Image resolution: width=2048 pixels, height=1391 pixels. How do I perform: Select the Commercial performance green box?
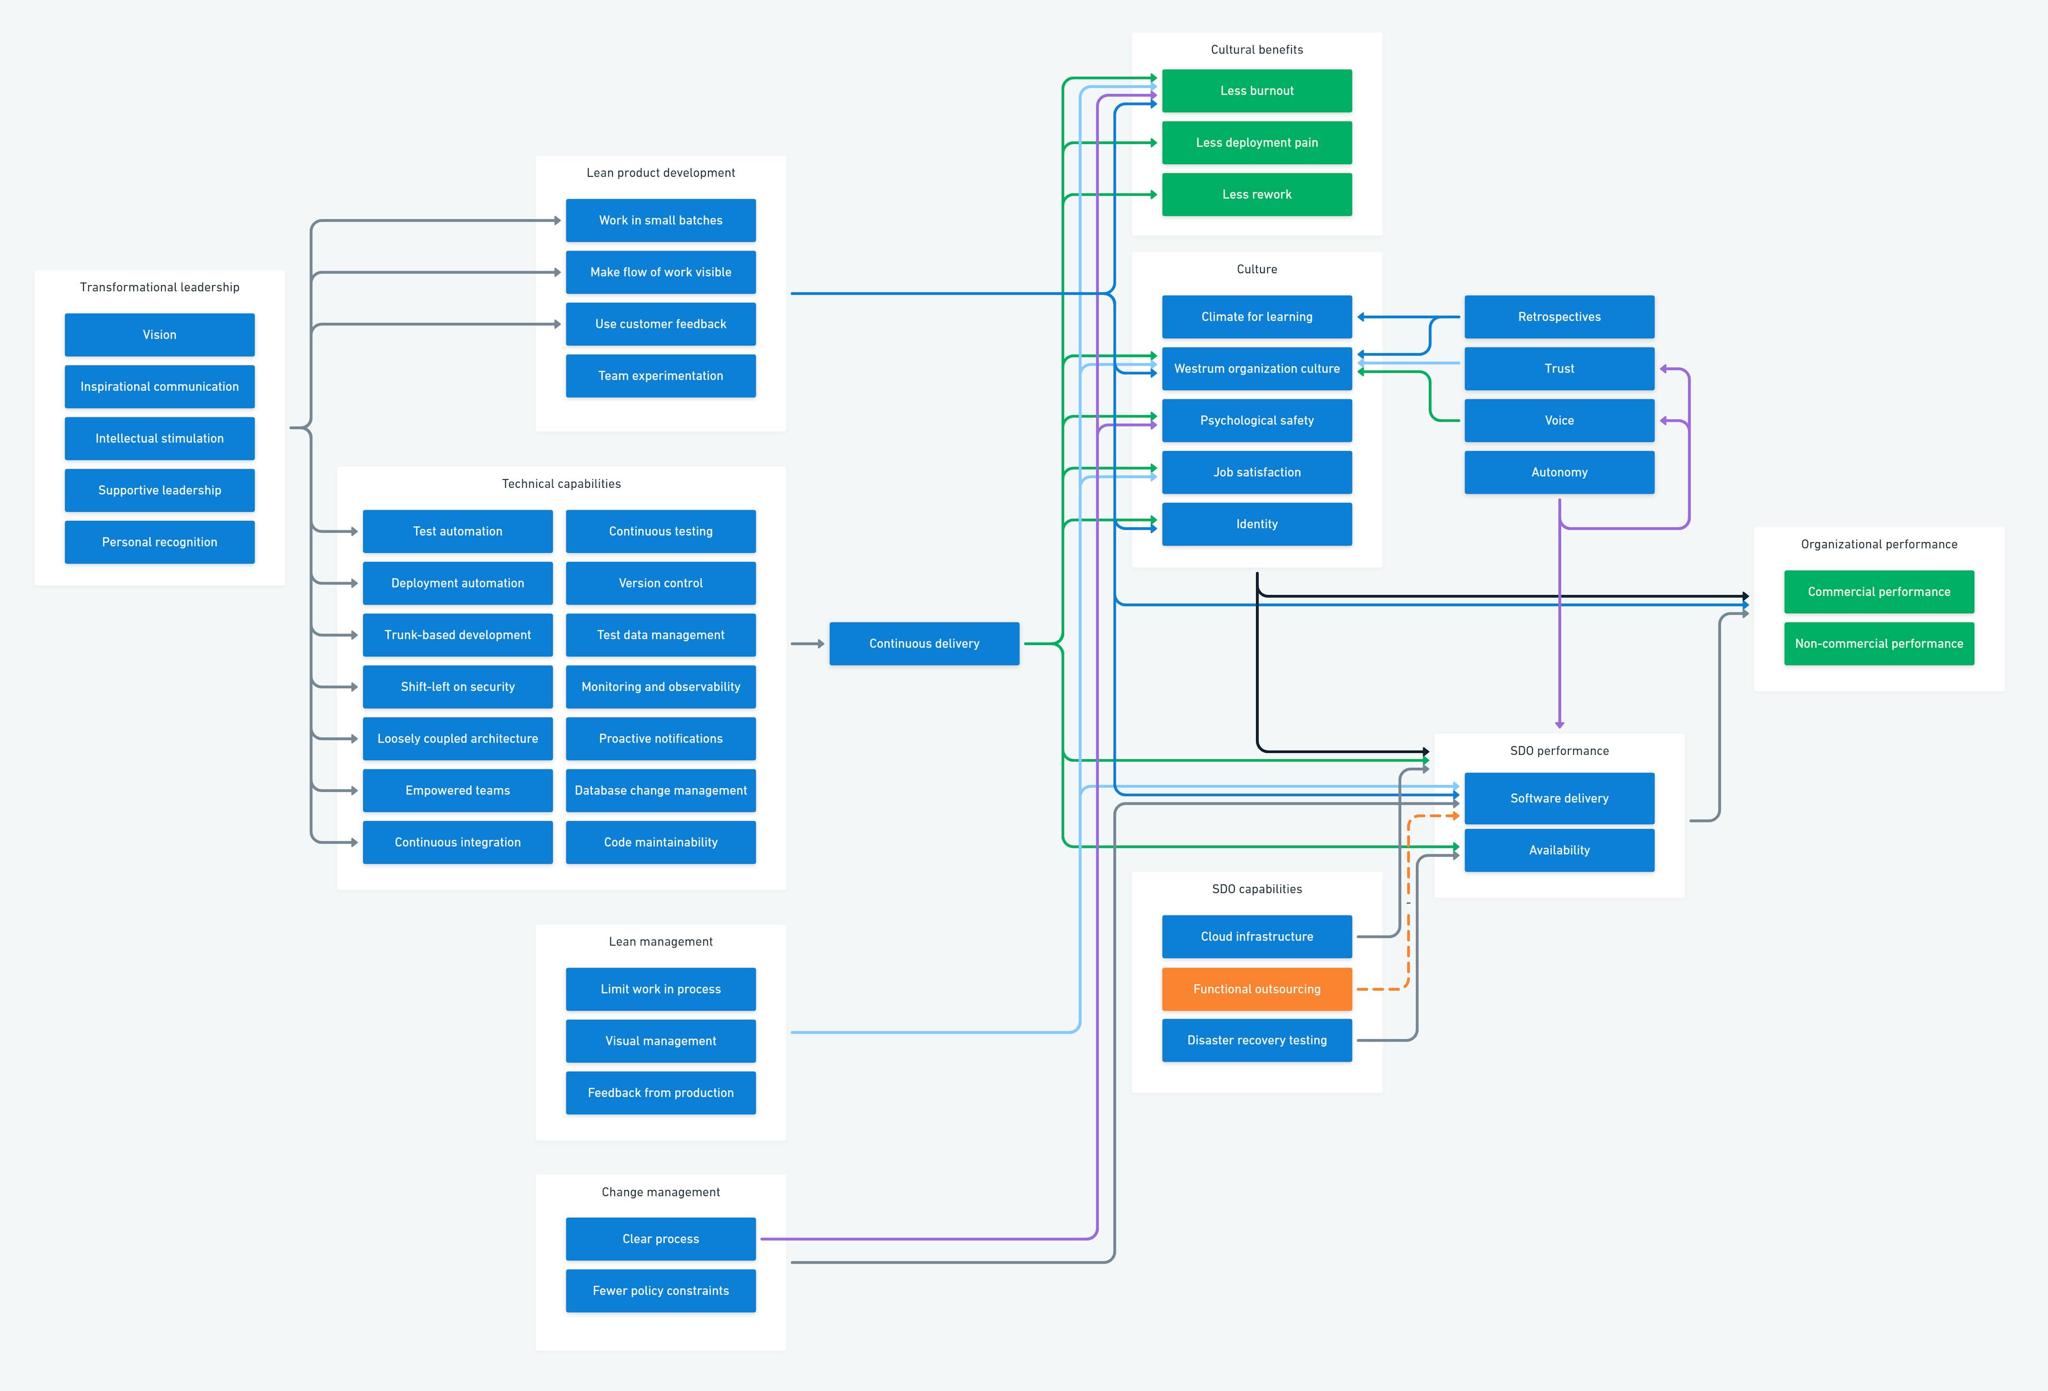coord(1879,592)
